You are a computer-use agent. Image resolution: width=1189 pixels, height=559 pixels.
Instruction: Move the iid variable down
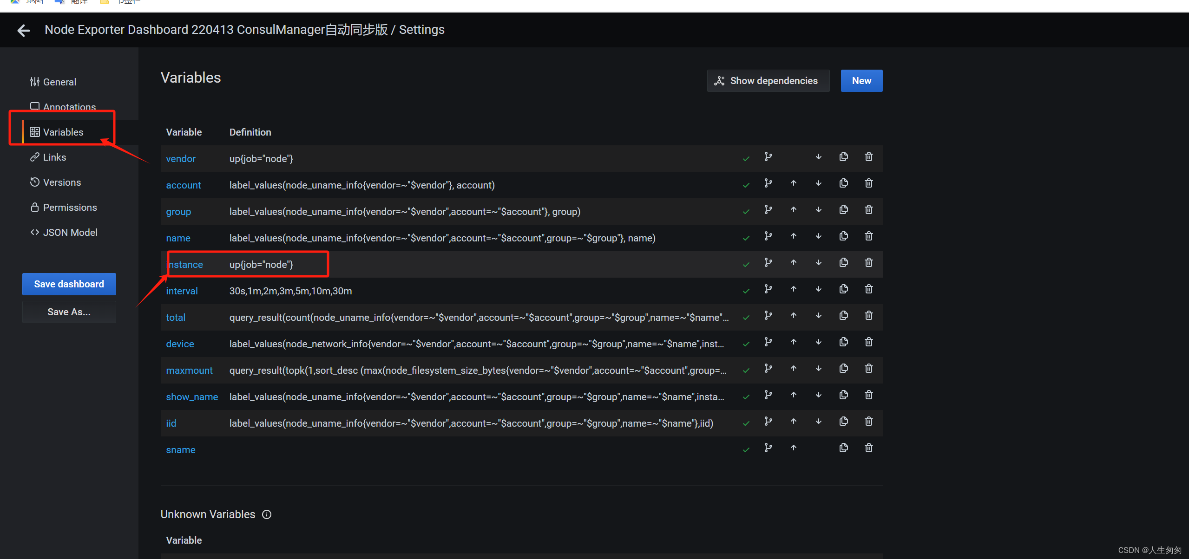[x=818, y=422]
